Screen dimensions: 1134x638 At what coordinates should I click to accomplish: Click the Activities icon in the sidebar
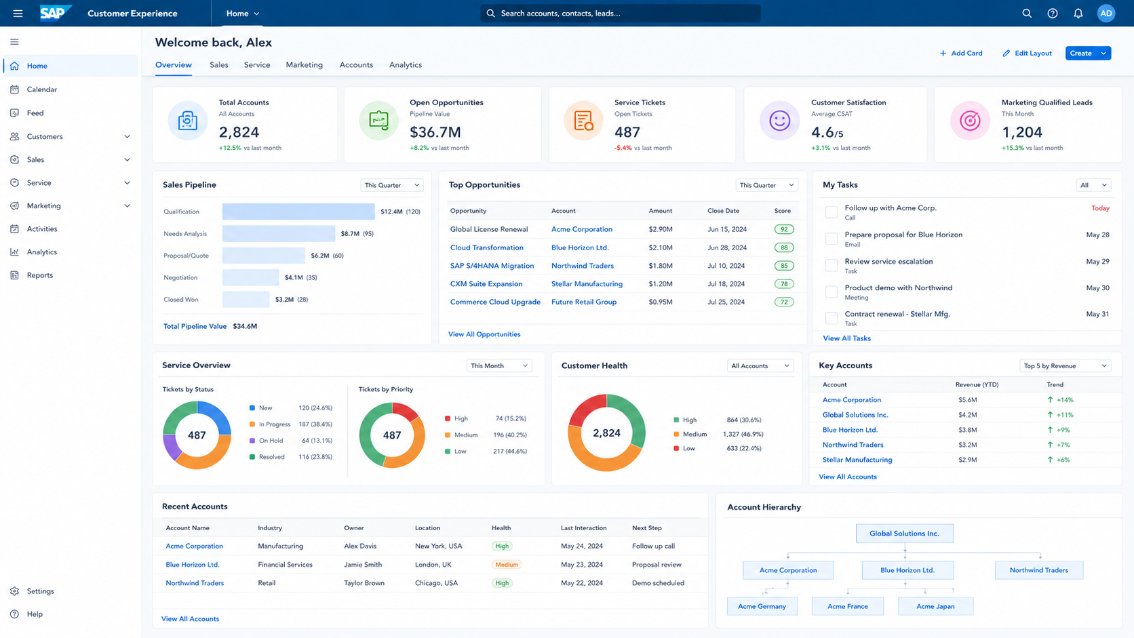(x=14, y=229)
